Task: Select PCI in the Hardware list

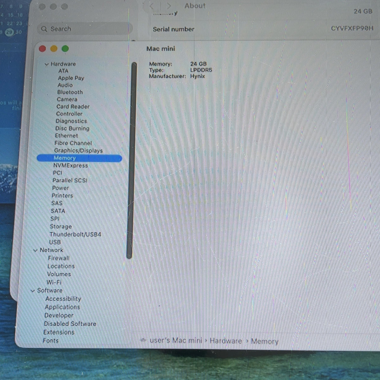Action: pyautogui.click(x=58, y=173)
